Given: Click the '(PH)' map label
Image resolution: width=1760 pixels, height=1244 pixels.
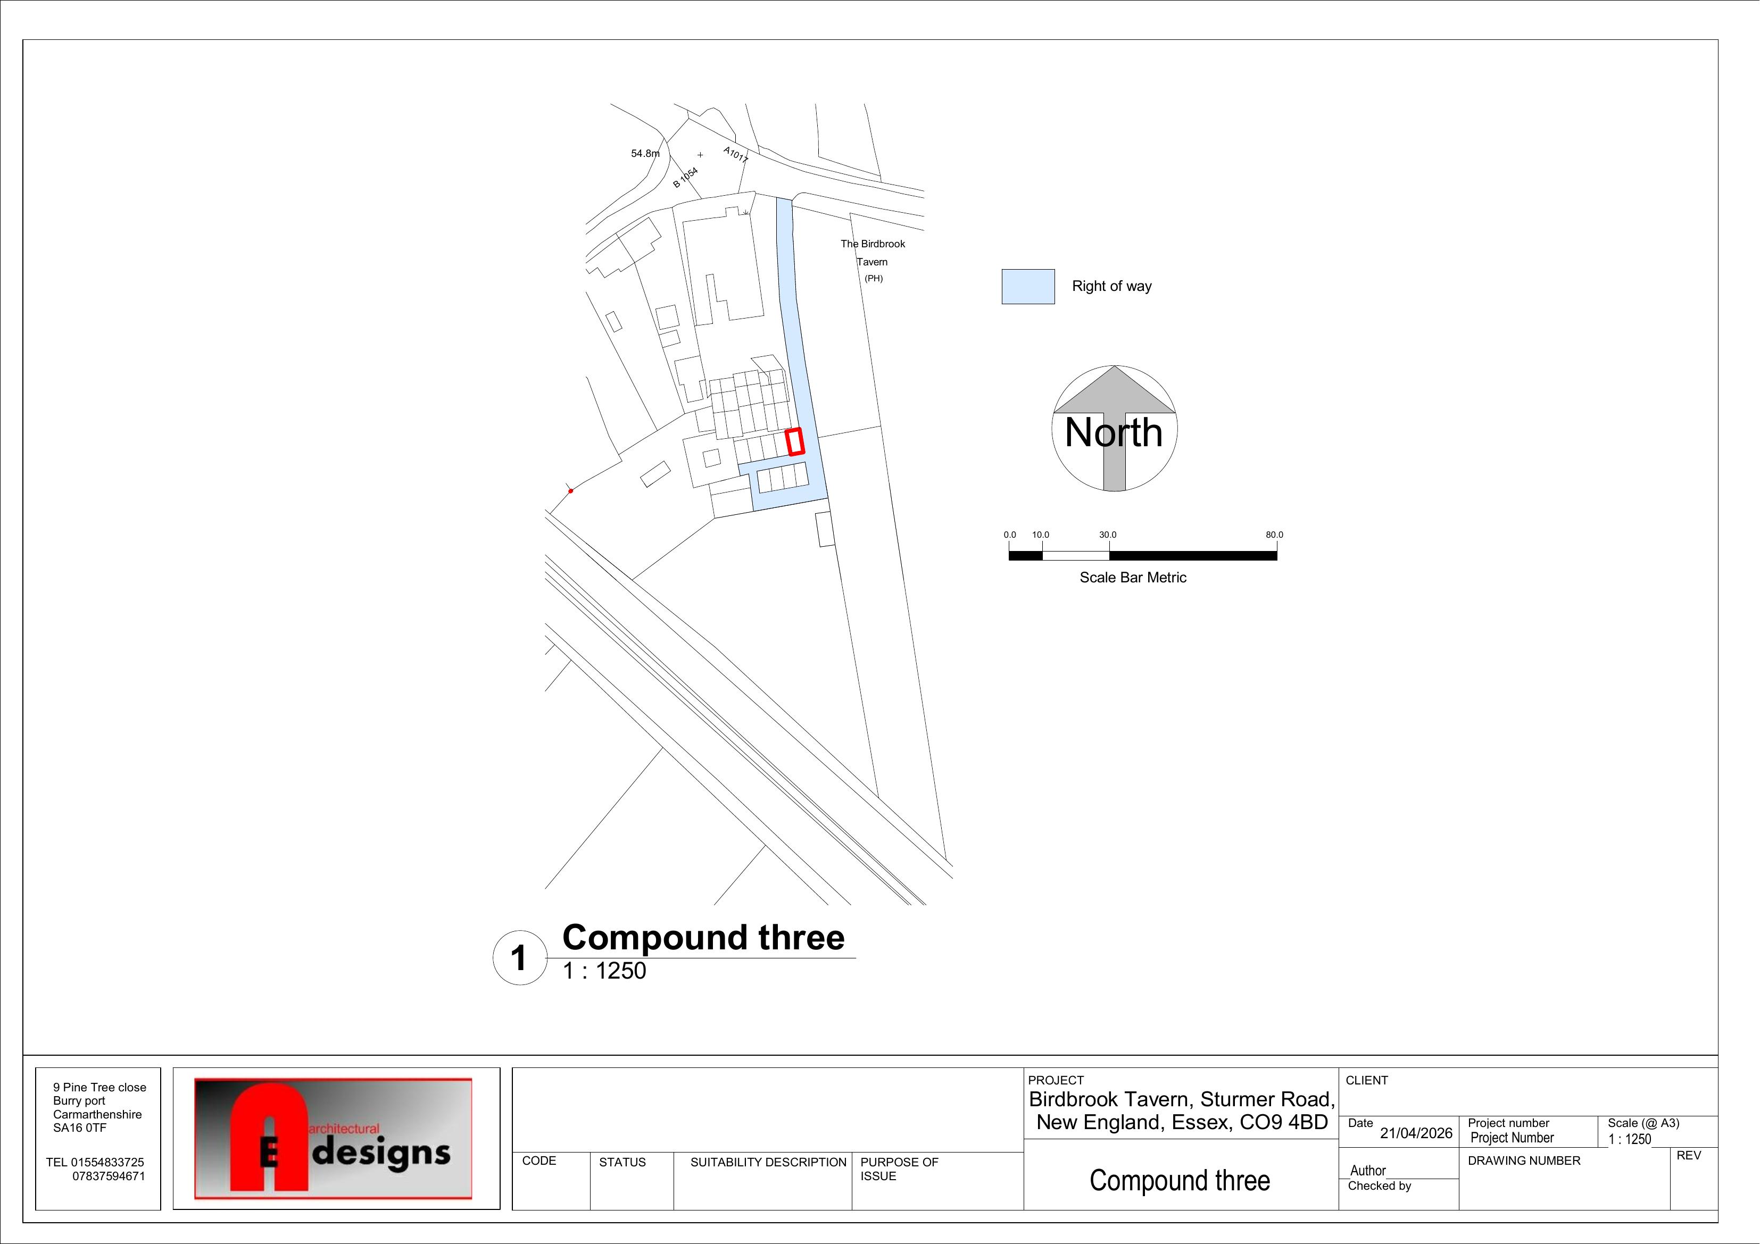Looking at the screenshot, I should coord(873,278).
